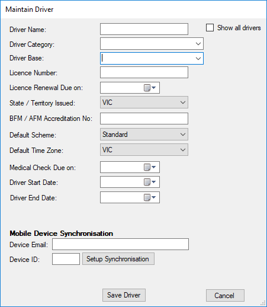
Task: Expand the Driver Base dropdown arrow
Action: tap(198, 59)
